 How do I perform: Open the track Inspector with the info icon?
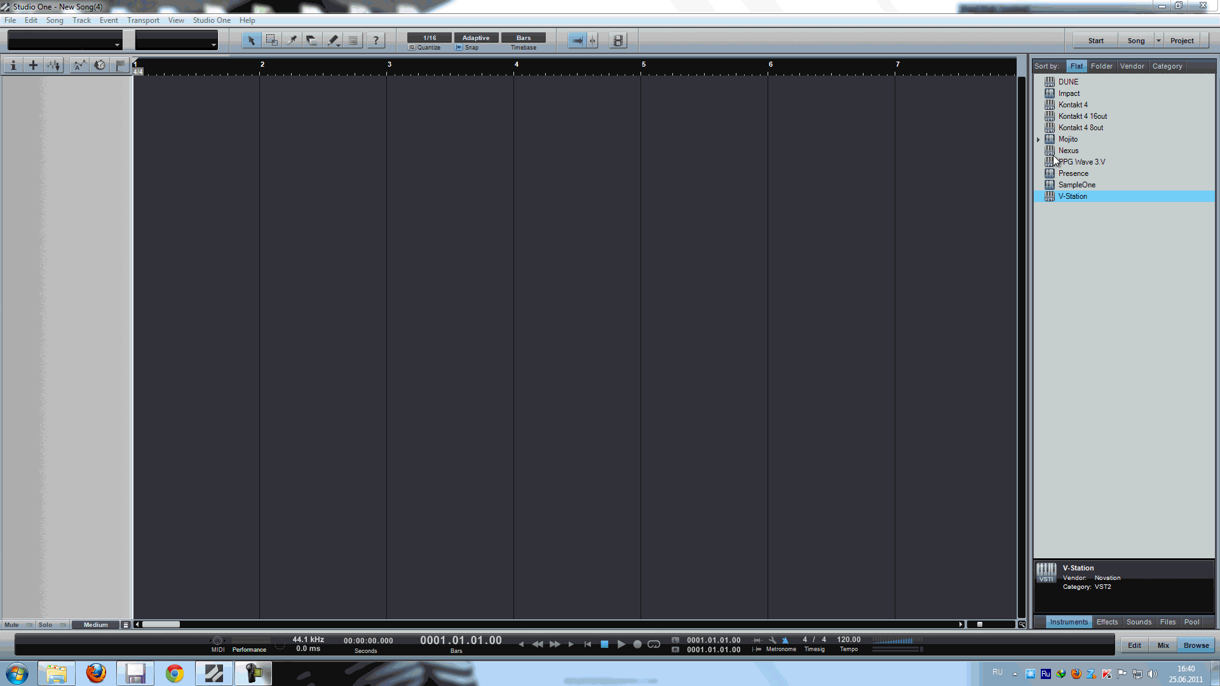[13, 65]
